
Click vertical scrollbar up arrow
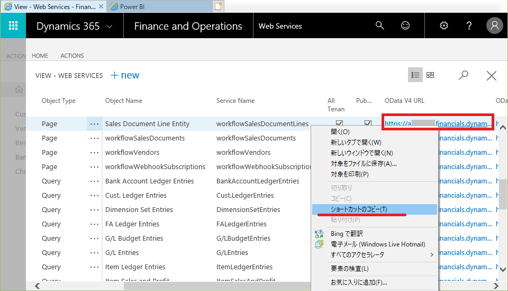point(503,128)
